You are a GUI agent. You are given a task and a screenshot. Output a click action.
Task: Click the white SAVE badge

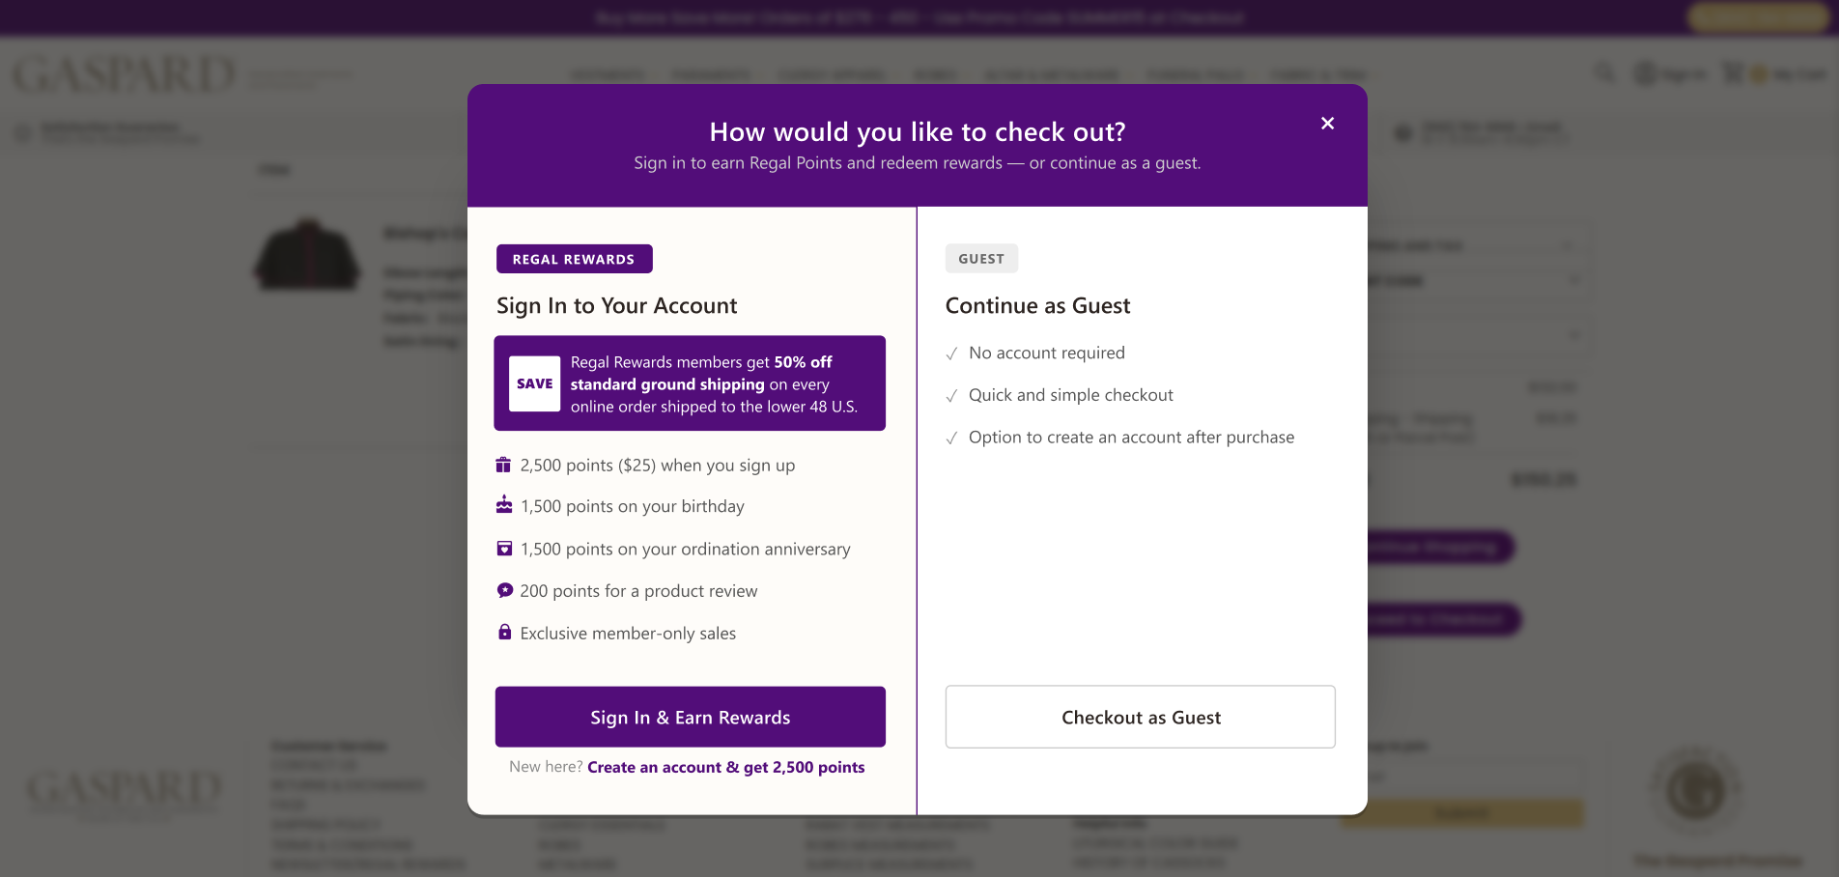click(x=534, y=383)
